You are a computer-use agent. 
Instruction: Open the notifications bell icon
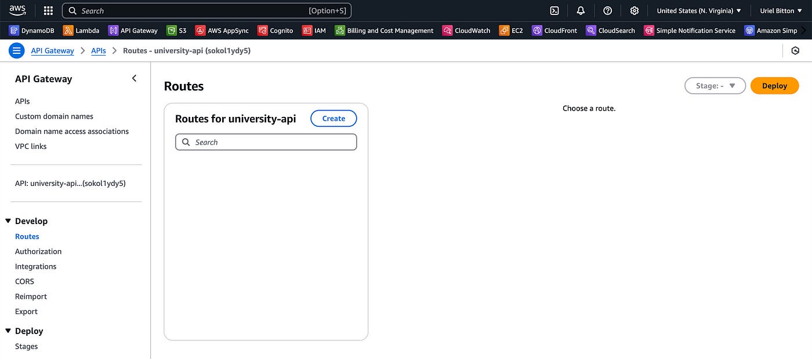(x=581, y=10)
